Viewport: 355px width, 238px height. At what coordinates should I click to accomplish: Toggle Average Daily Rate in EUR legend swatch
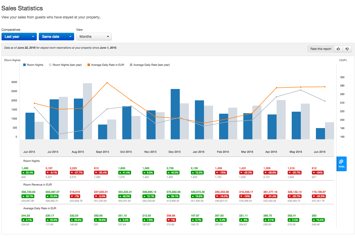tap(89, 65)
